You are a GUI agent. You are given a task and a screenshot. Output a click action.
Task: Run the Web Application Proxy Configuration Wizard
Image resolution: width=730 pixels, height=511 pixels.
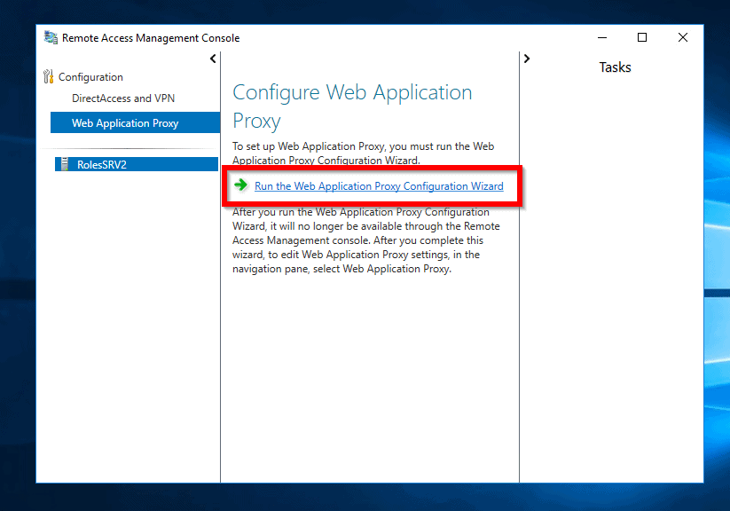click(379, 186)
